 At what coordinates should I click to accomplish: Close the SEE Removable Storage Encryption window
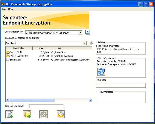pyautogui.click(x=151, y=4)
